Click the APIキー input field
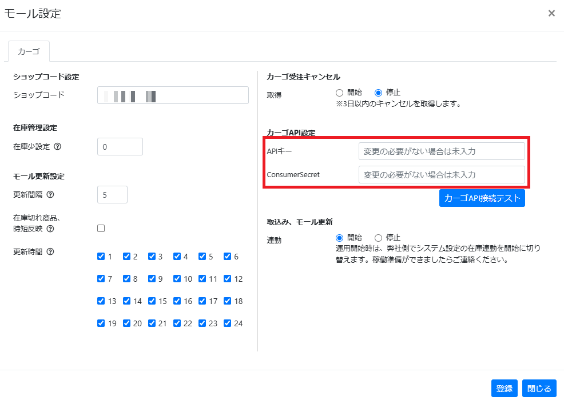The width and height of the screenshot is (564, 404). (x=442, y=151)
